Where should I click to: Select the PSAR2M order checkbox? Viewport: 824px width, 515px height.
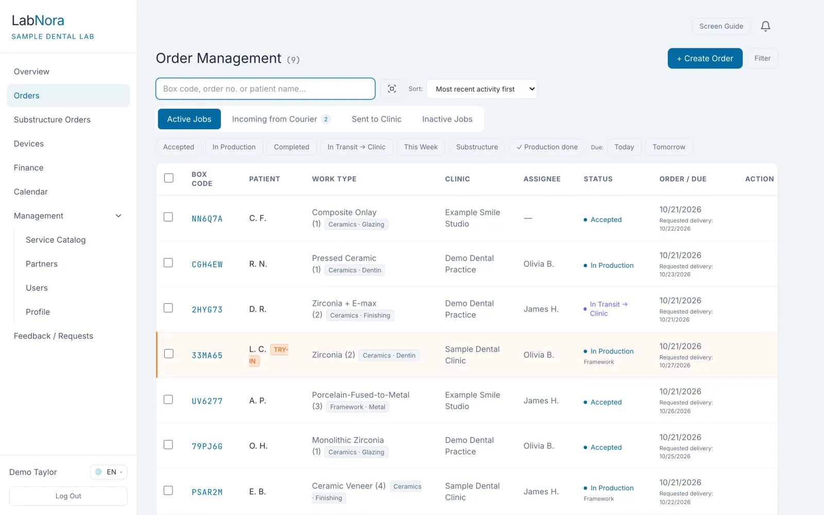(x=168, y=490)
